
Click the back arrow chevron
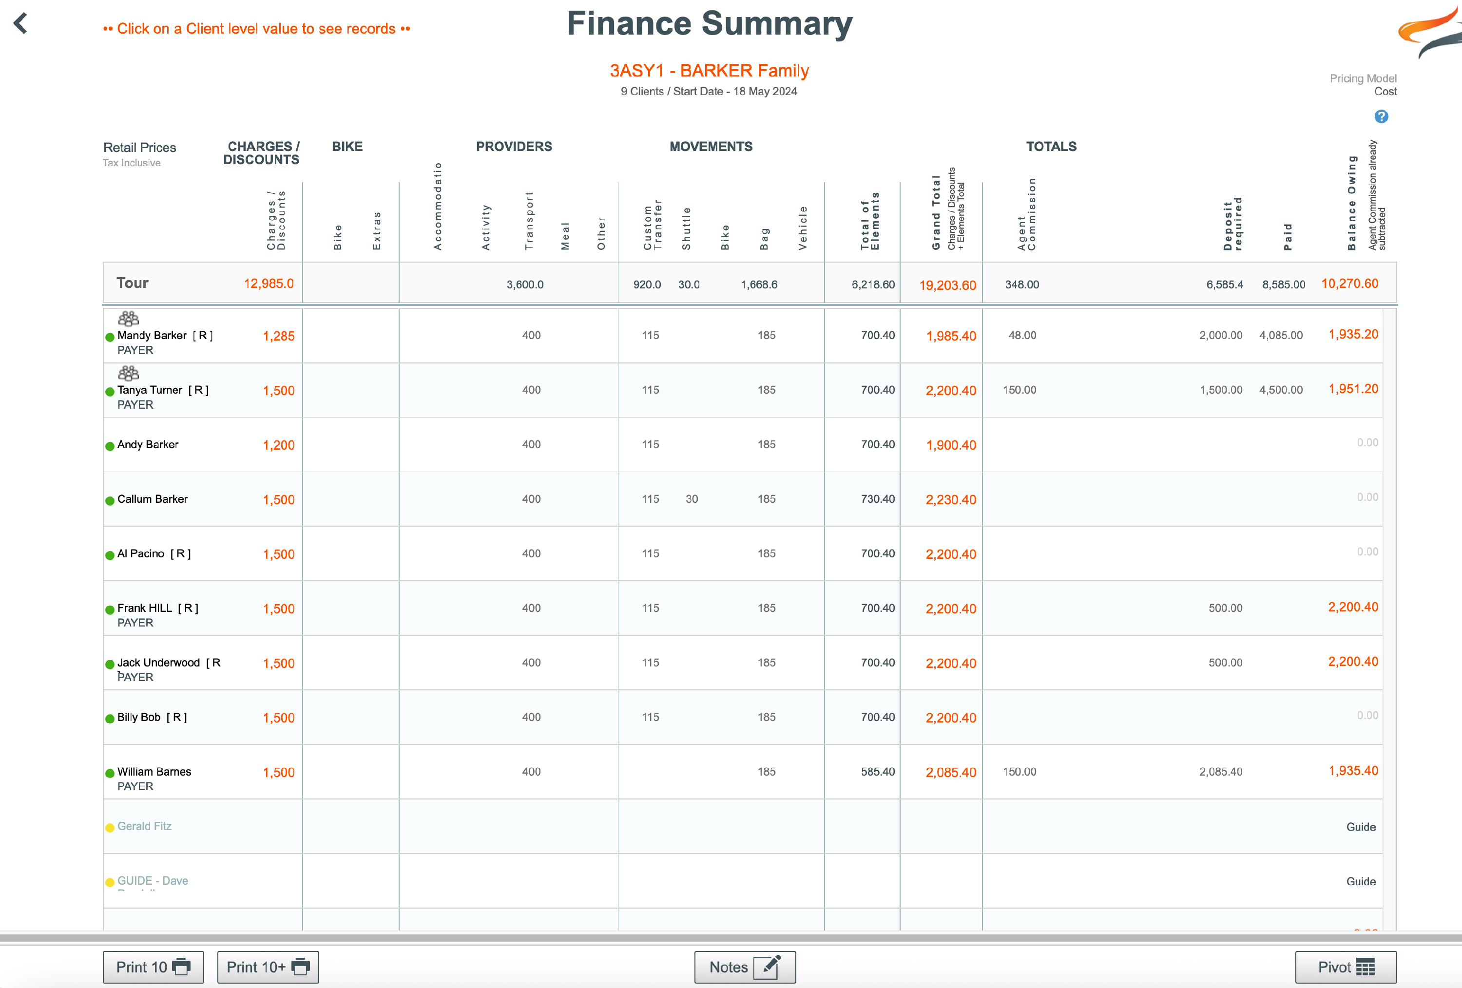click(21, 24)
